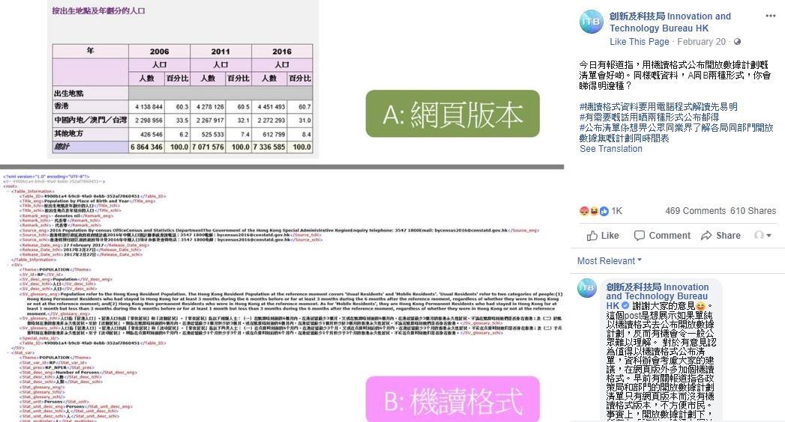Click the verified badge in the comment

coord(625,305)
